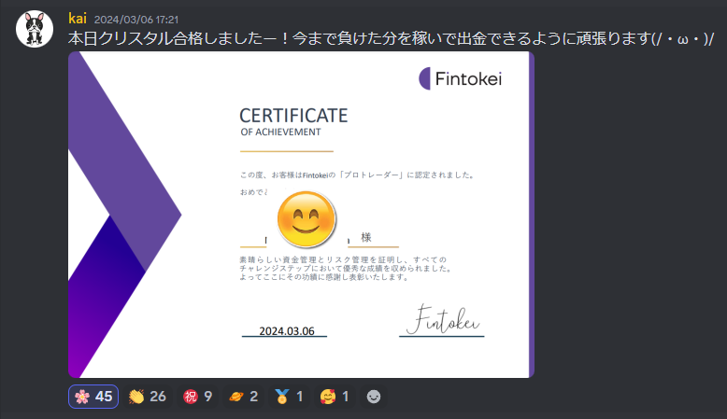Open kai's Boston terrier avatar
727x419 pixels.
click(x=35, y=29)
